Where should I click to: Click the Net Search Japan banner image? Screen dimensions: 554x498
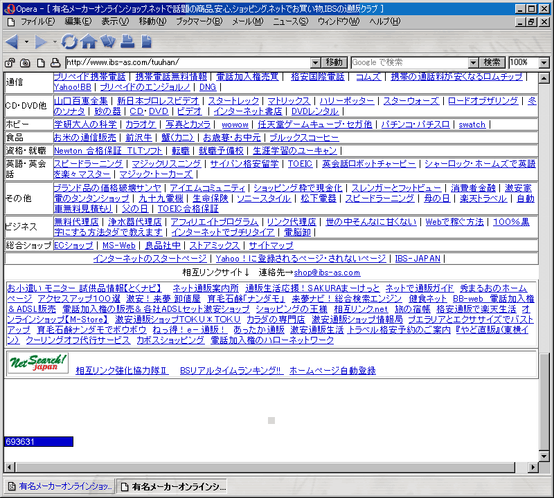click(x=38, y=363)
